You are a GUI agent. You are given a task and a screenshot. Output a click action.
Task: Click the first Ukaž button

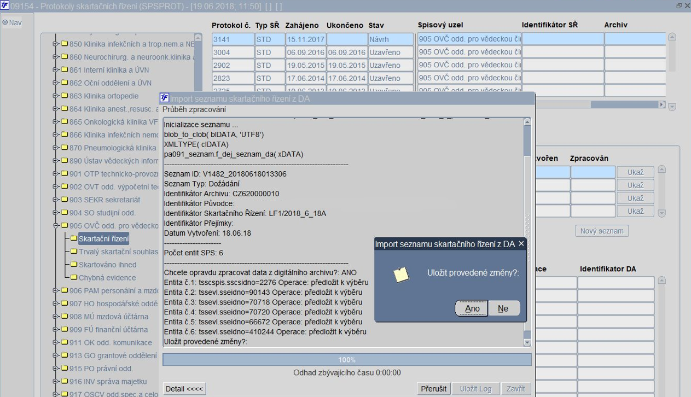635,172
